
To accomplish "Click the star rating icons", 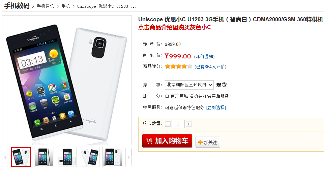I will coord(179,67).
